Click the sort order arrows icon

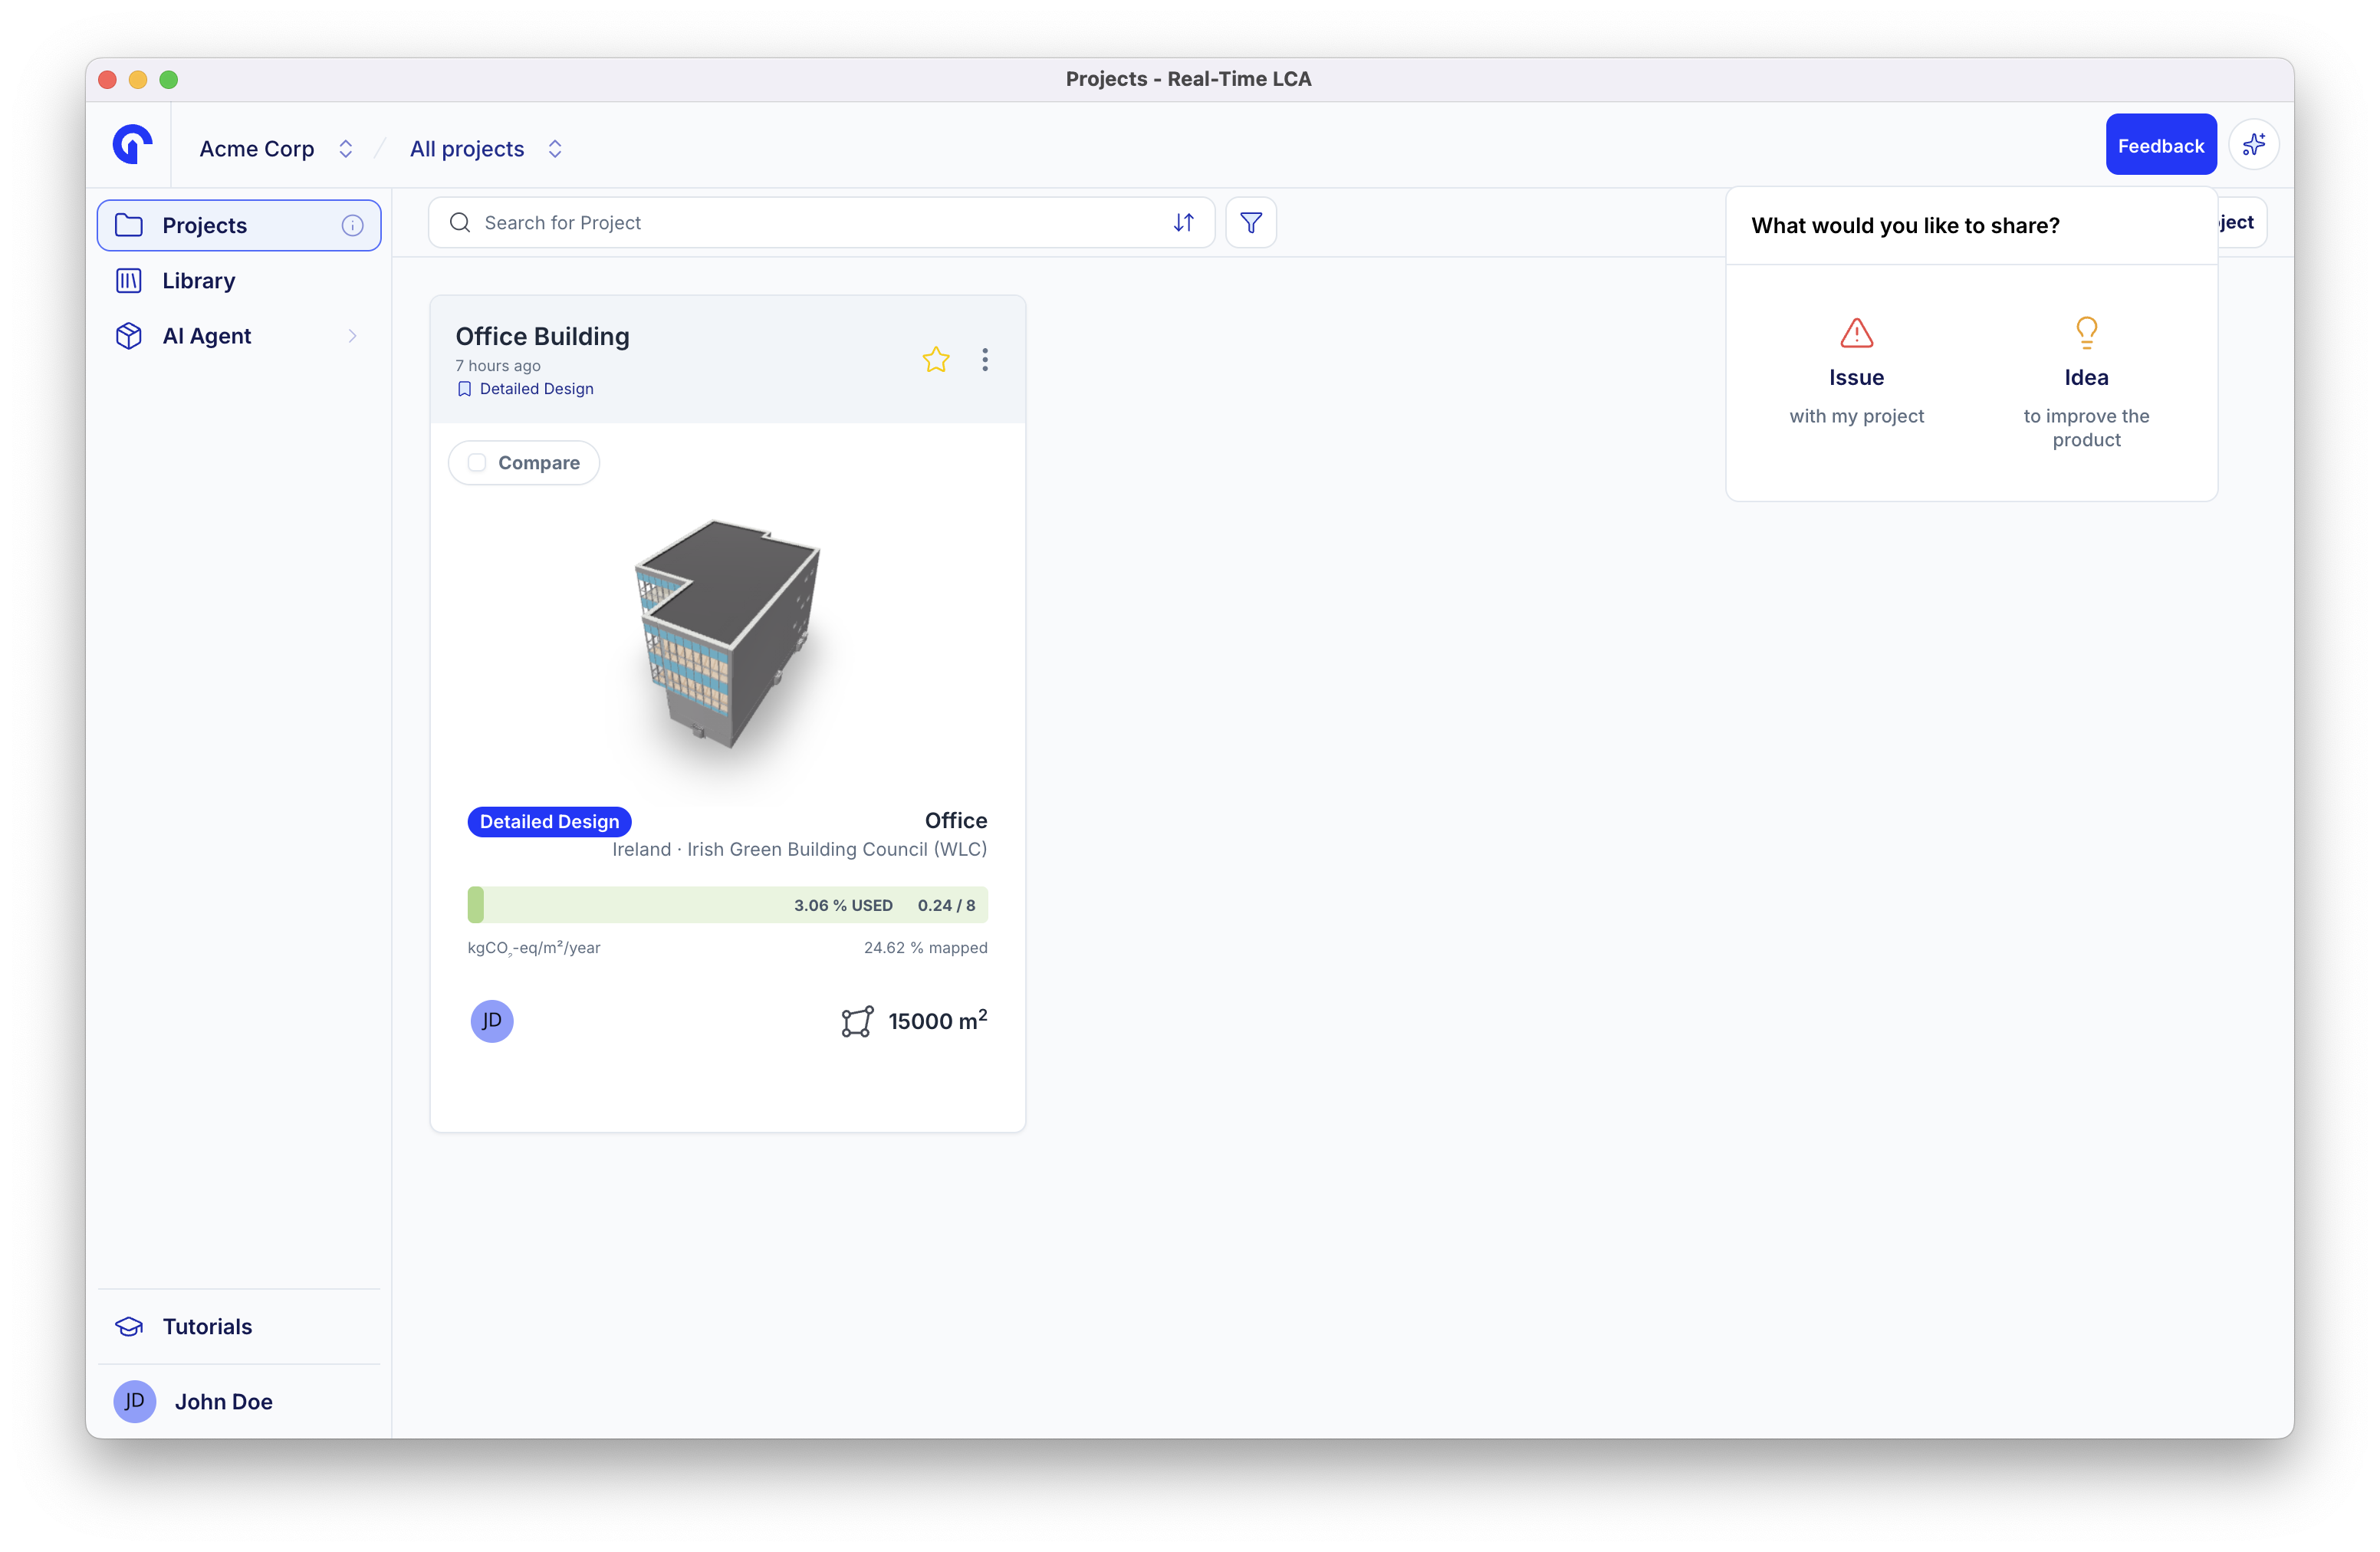click(1183, 223)
